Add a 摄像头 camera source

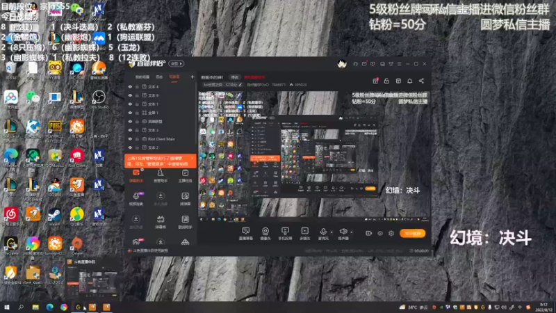[265, 234]
